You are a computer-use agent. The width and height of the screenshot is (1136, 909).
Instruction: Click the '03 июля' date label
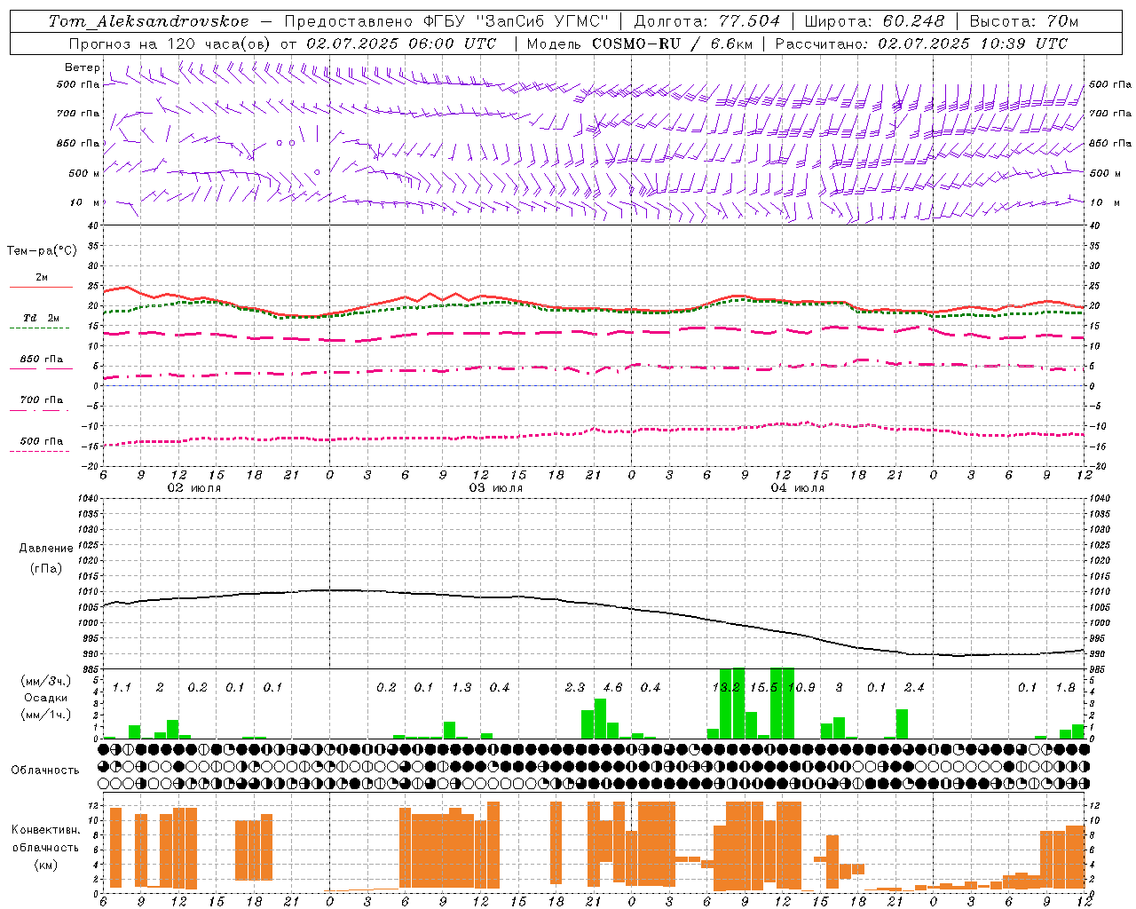[x=496, y=488]
